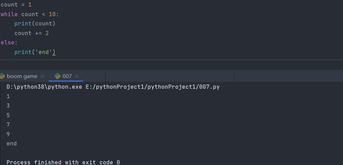Viewport: 343px width, 165px height.
Task: Close the "007" run tab
Action: [77, 76]
